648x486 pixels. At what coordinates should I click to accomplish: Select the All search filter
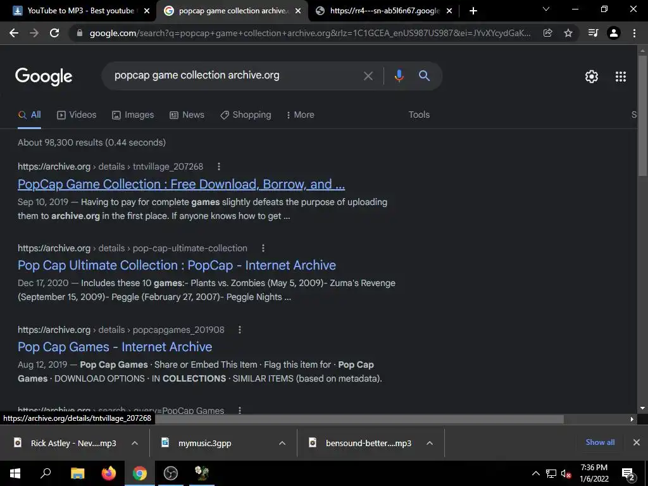tap(29, 115)
